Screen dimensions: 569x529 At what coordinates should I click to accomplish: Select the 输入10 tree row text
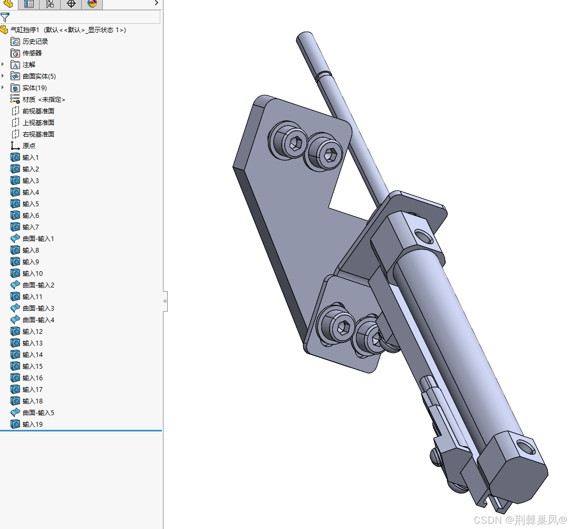[33, 274]
